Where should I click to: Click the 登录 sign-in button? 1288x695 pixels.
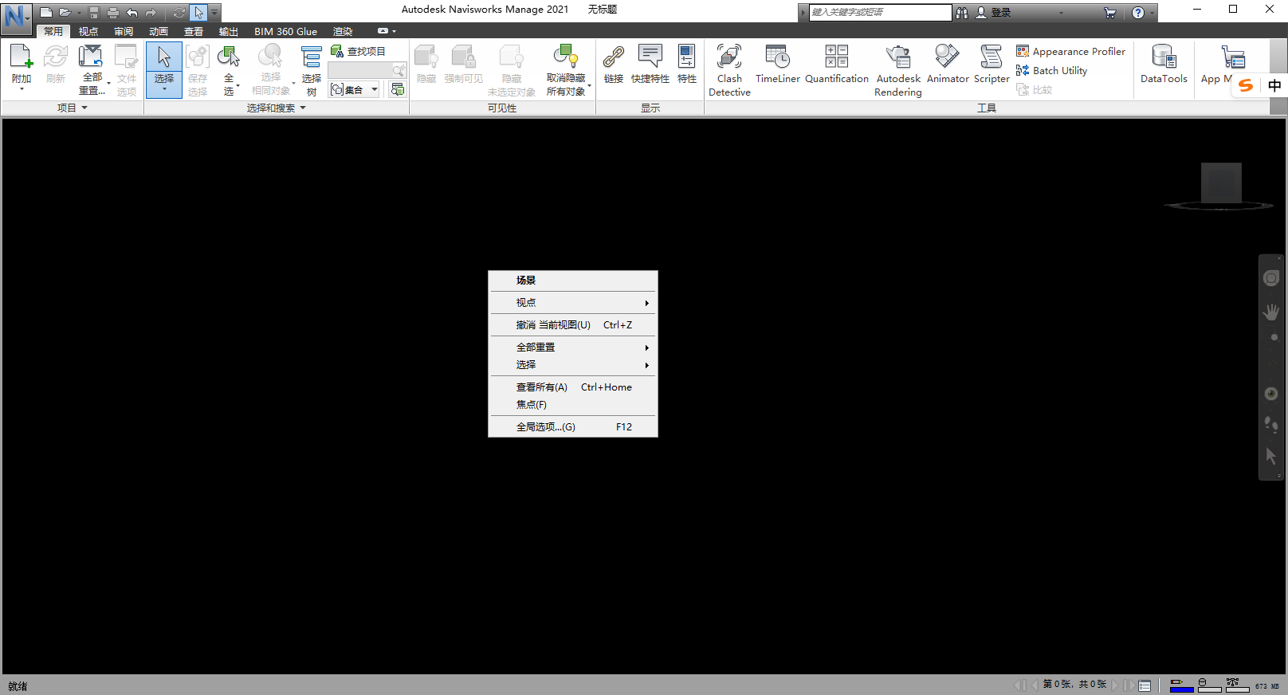[x=994, y=12]
